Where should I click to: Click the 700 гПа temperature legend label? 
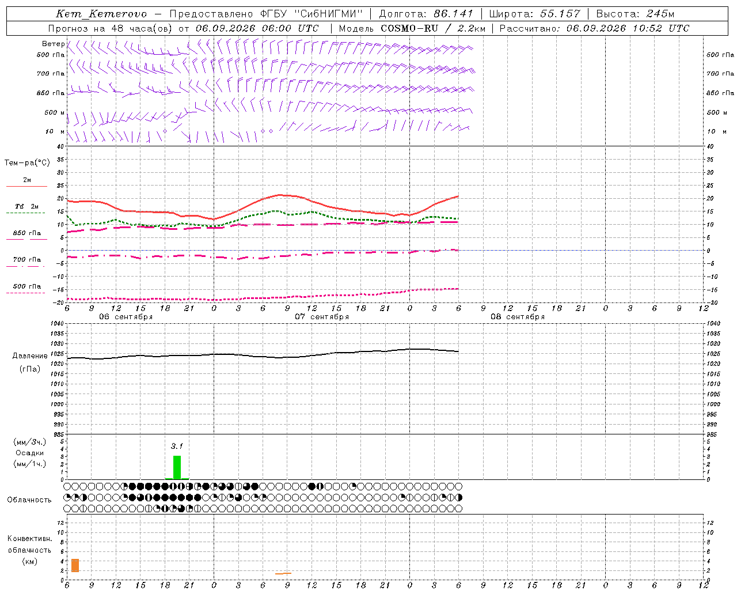[27, 259]
